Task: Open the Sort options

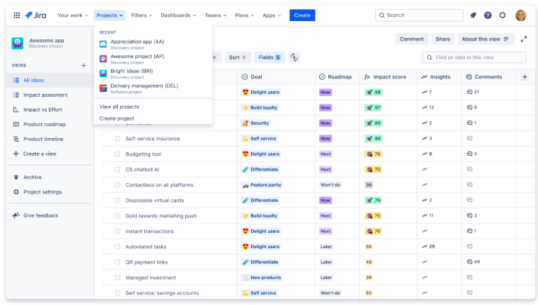Action: pos(238,57)
